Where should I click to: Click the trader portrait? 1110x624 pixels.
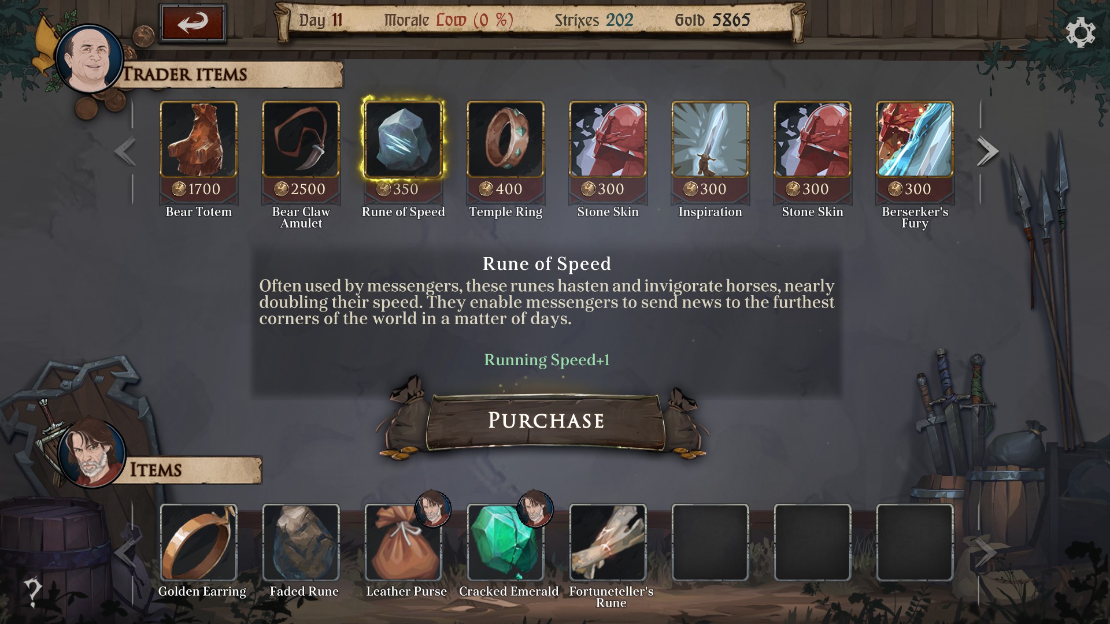pos(90,58)
